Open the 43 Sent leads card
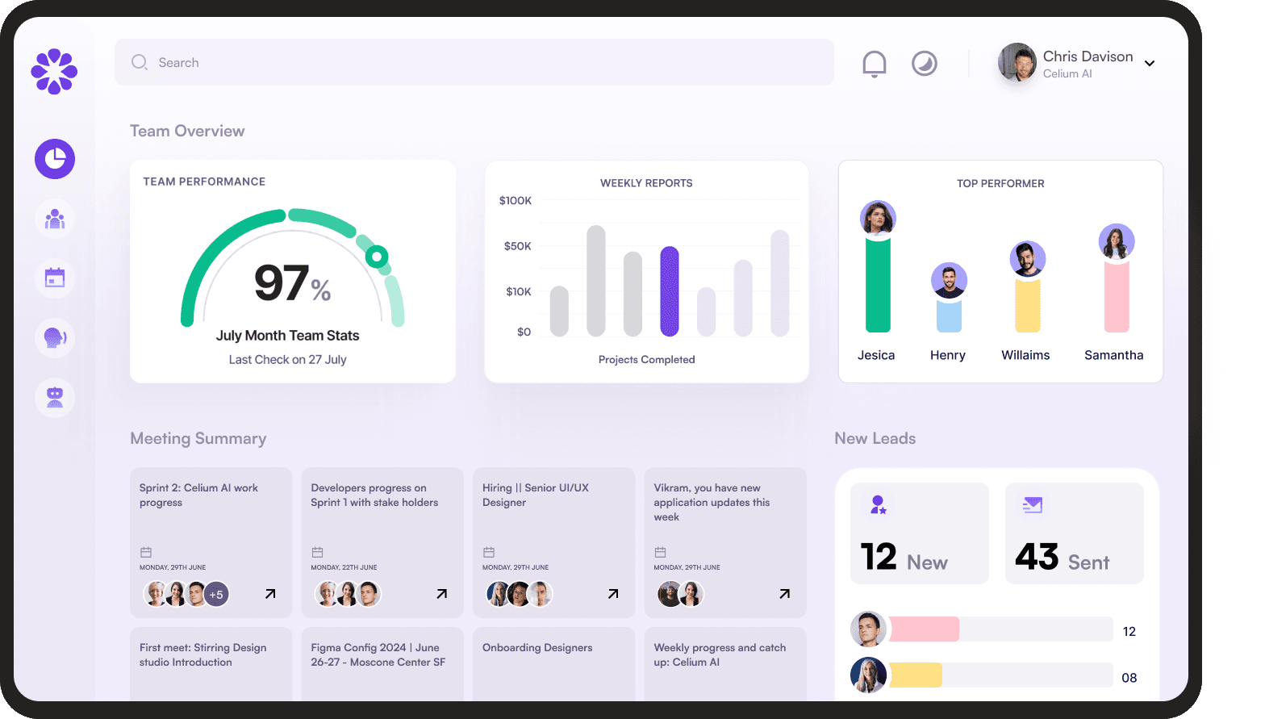This screenshot has height=719, width=1265. [1075, 533]
